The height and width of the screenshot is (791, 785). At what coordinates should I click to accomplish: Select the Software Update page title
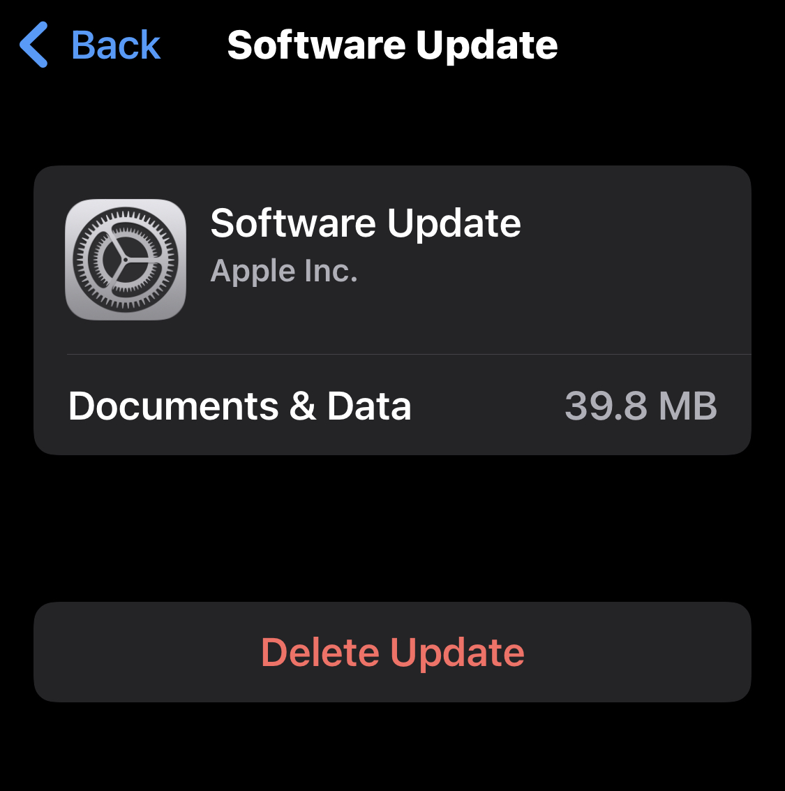click(x=392, y=45)
